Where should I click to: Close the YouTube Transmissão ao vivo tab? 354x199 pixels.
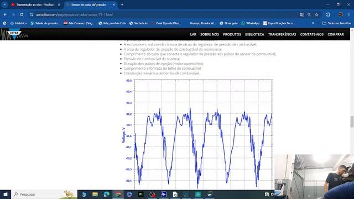pos(59,5)
